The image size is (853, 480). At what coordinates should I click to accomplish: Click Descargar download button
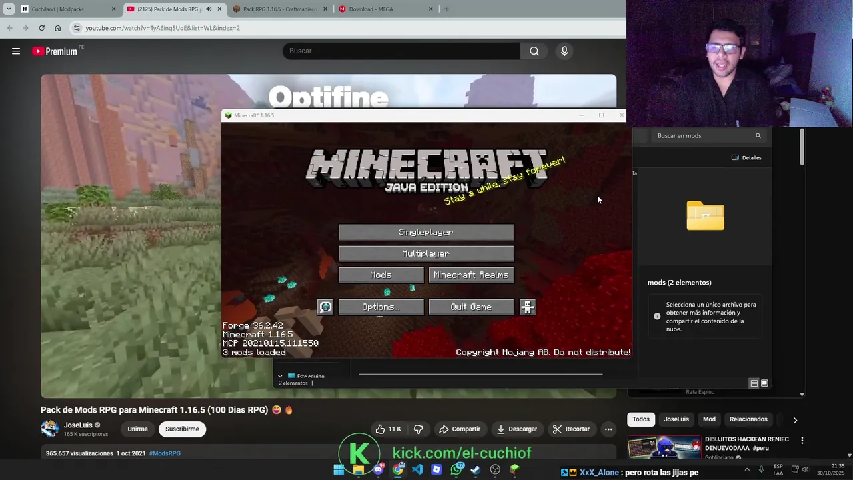point(517,429)
